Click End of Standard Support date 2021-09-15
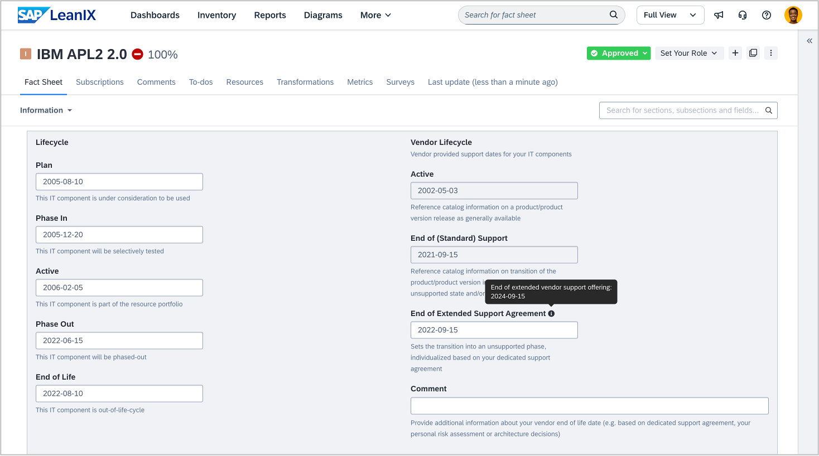Viewport: 819px width, 456px height. click(x=494, y=255)
